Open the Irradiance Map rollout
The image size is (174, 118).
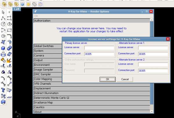tap(92, 102)
